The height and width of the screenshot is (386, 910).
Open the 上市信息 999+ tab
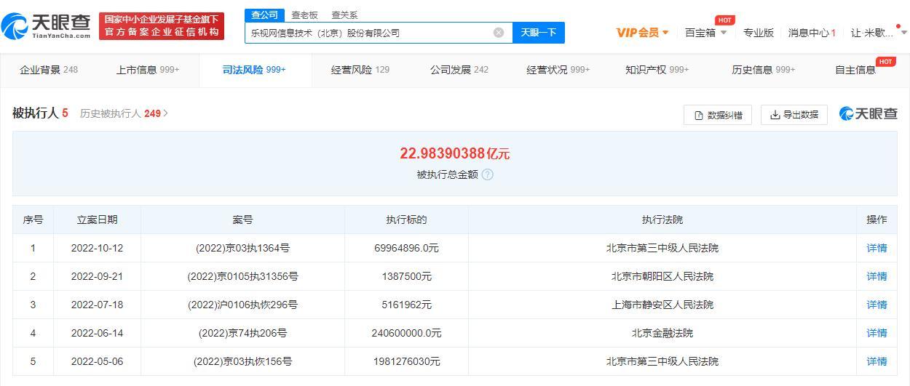coord(148,70)
